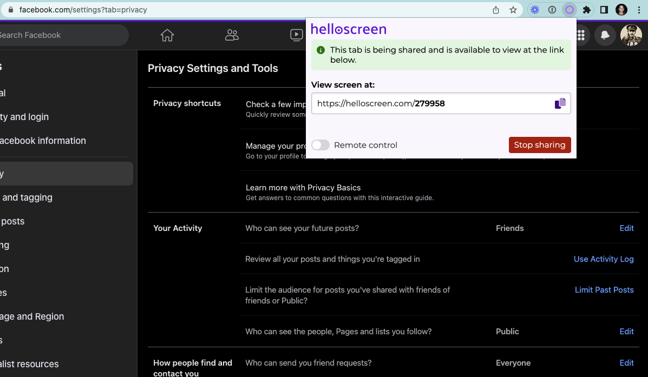Open Learn more with Privacy Basics
This screenshot has height=377, width=648.
pyautogui.click(x=303, y=188)
